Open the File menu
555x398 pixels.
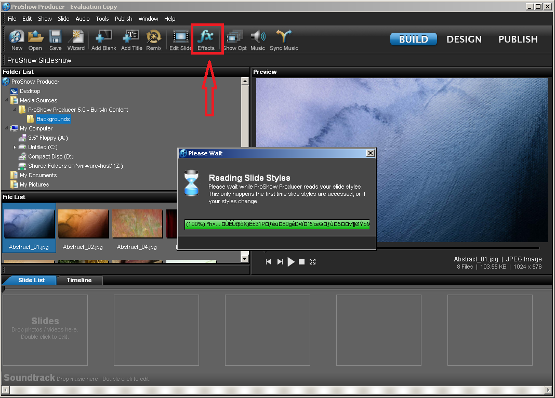[12, 19]
